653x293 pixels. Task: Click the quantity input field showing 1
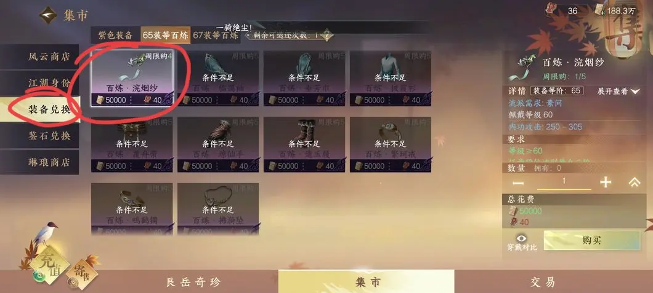564,182
